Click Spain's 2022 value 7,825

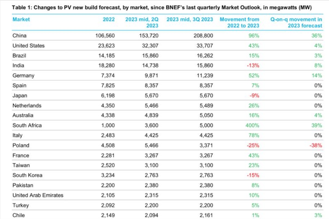(108, 86)
